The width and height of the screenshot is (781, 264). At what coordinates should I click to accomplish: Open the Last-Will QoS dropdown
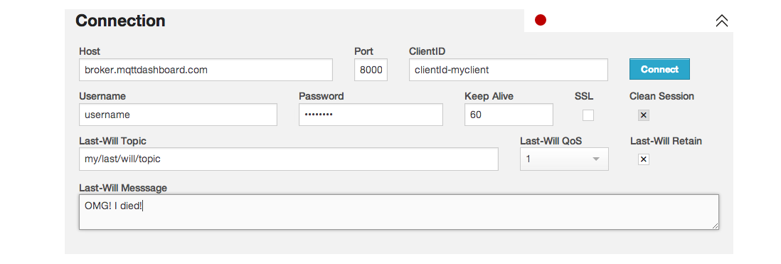click(564, 159)
